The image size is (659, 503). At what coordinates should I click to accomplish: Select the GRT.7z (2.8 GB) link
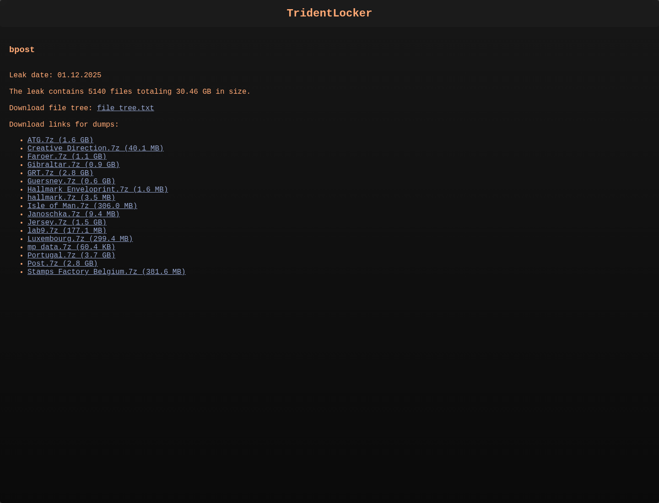click(x=60, y=173)
